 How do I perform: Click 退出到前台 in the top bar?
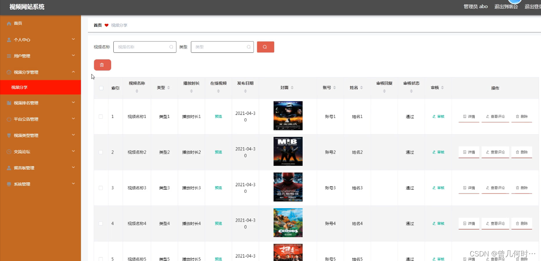click(506, 6)
